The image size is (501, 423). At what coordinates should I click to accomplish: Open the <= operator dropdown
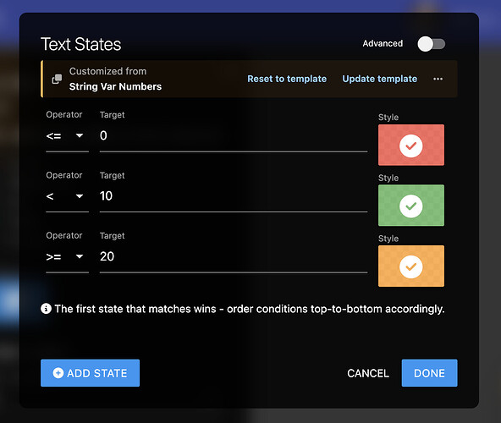tap(67, 135)
